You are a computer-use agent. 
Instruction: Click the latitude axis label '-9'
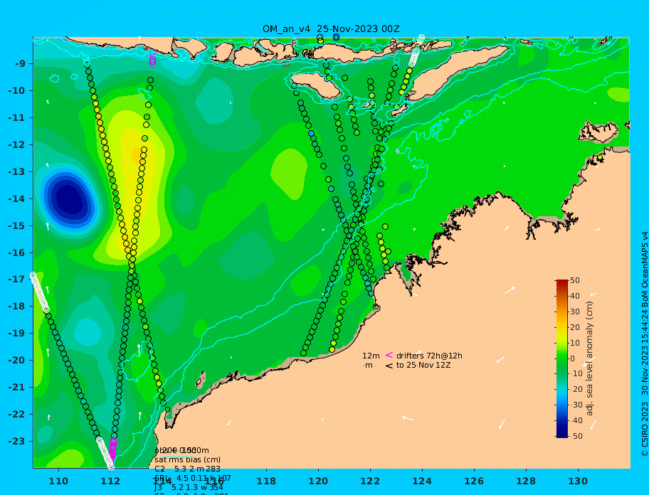point(19,64)
